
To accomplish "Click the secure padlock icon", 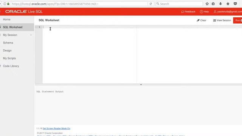I will point(8,4).
